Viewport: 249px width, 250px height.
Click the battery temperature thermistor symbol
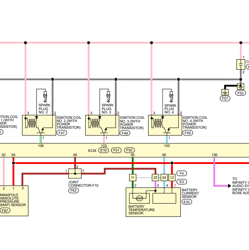click(x=139, y=198)
